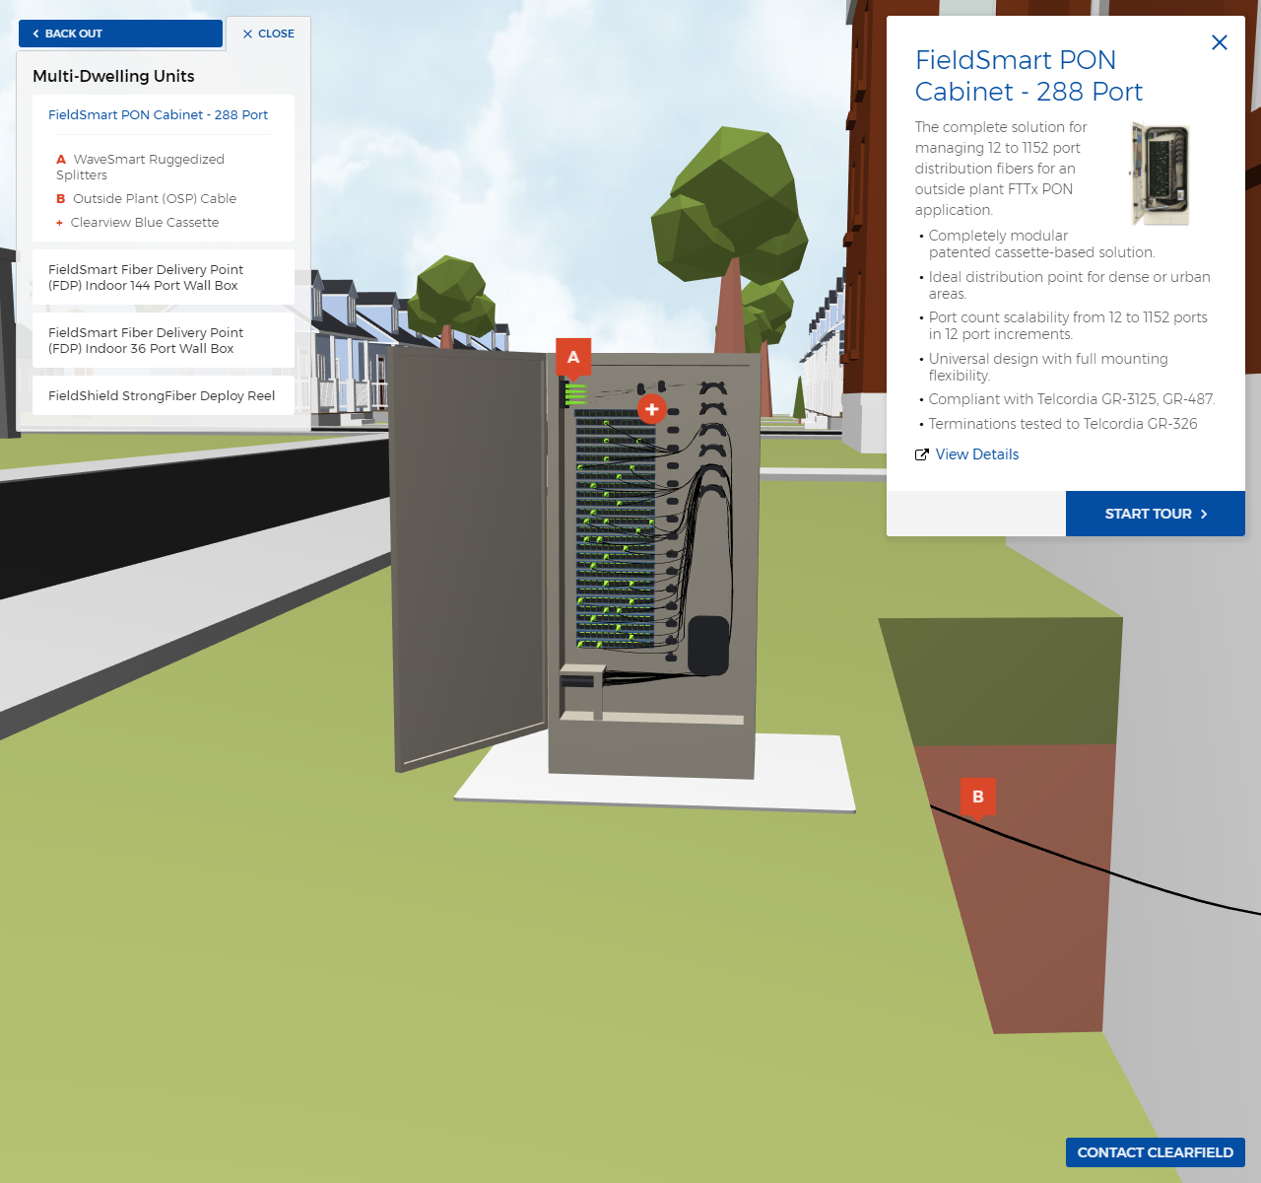Open WaveSmart Ruggedized Splitters entry
The width and height of the screenshot is (1261, 1183).
[140, 167]
